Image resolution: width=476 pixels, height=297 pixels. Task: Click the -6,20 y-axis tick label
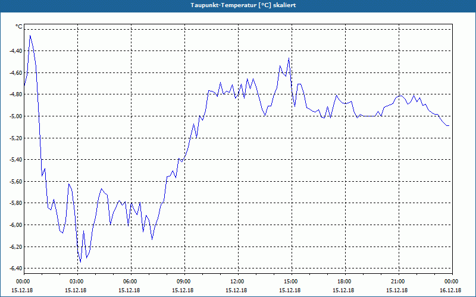click(16, 247)
